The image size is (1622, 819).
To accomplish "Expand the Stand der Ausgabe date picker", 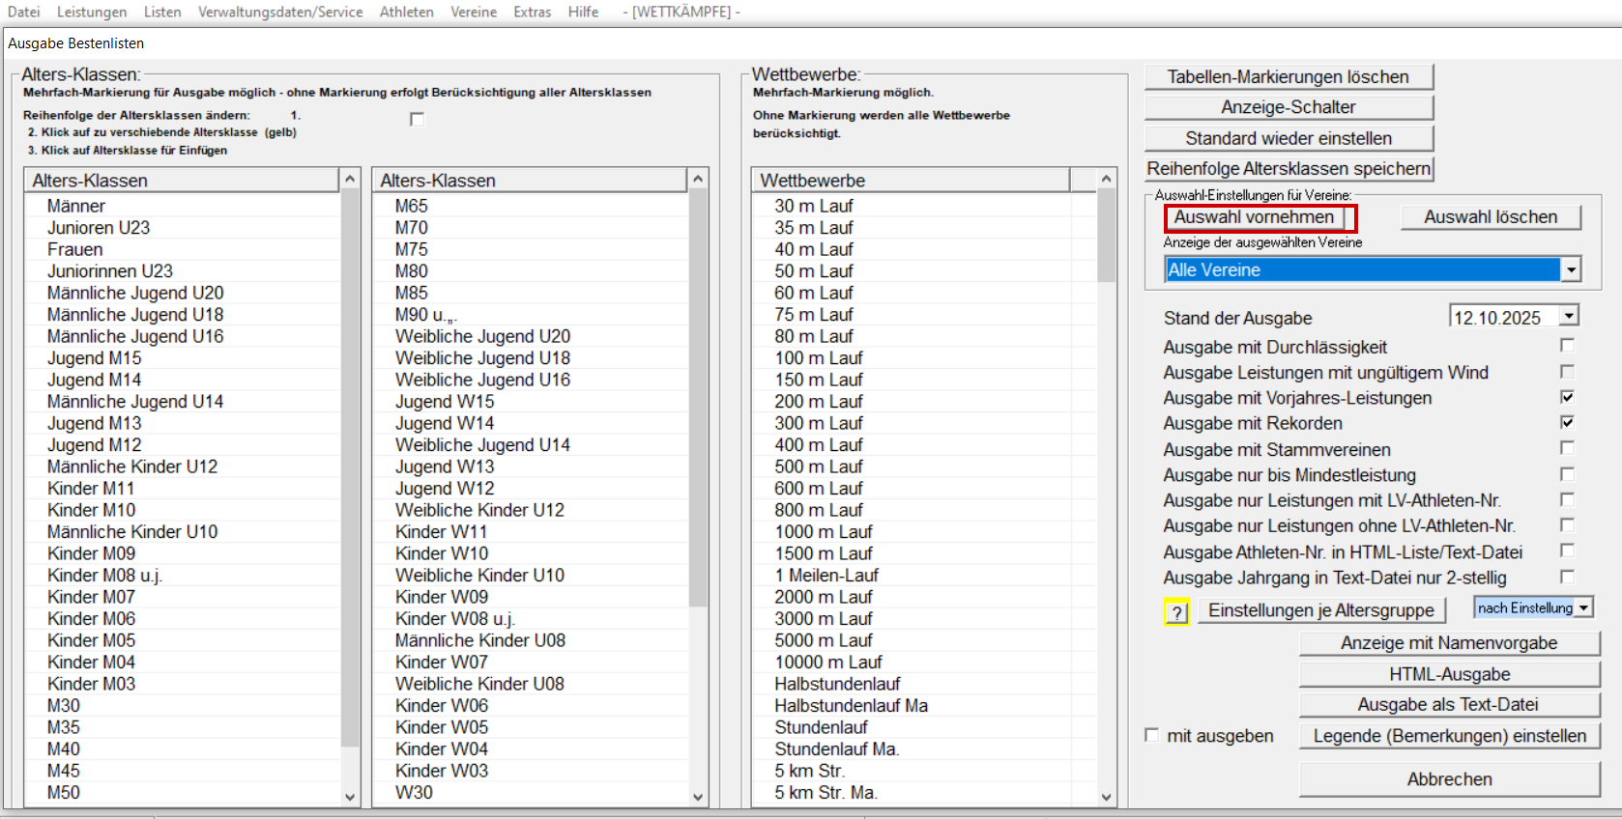I will (x=1569, y=317).
